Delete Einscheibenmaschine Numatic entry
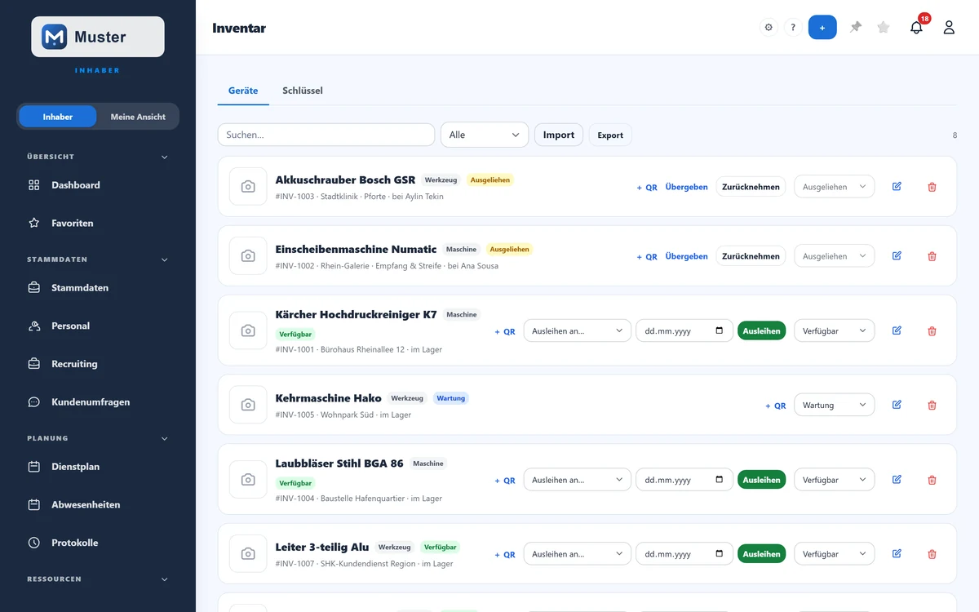The height and width of the screenshot is (612, 979). pyautogui.click(x=932, y=256)
